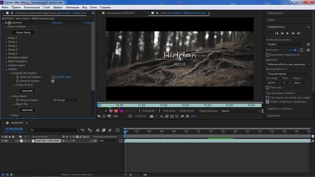Toggle the Orient to Surface checkbox
Image resolution: width=315 pixels, height=177 pixels.
pos(53,81)
